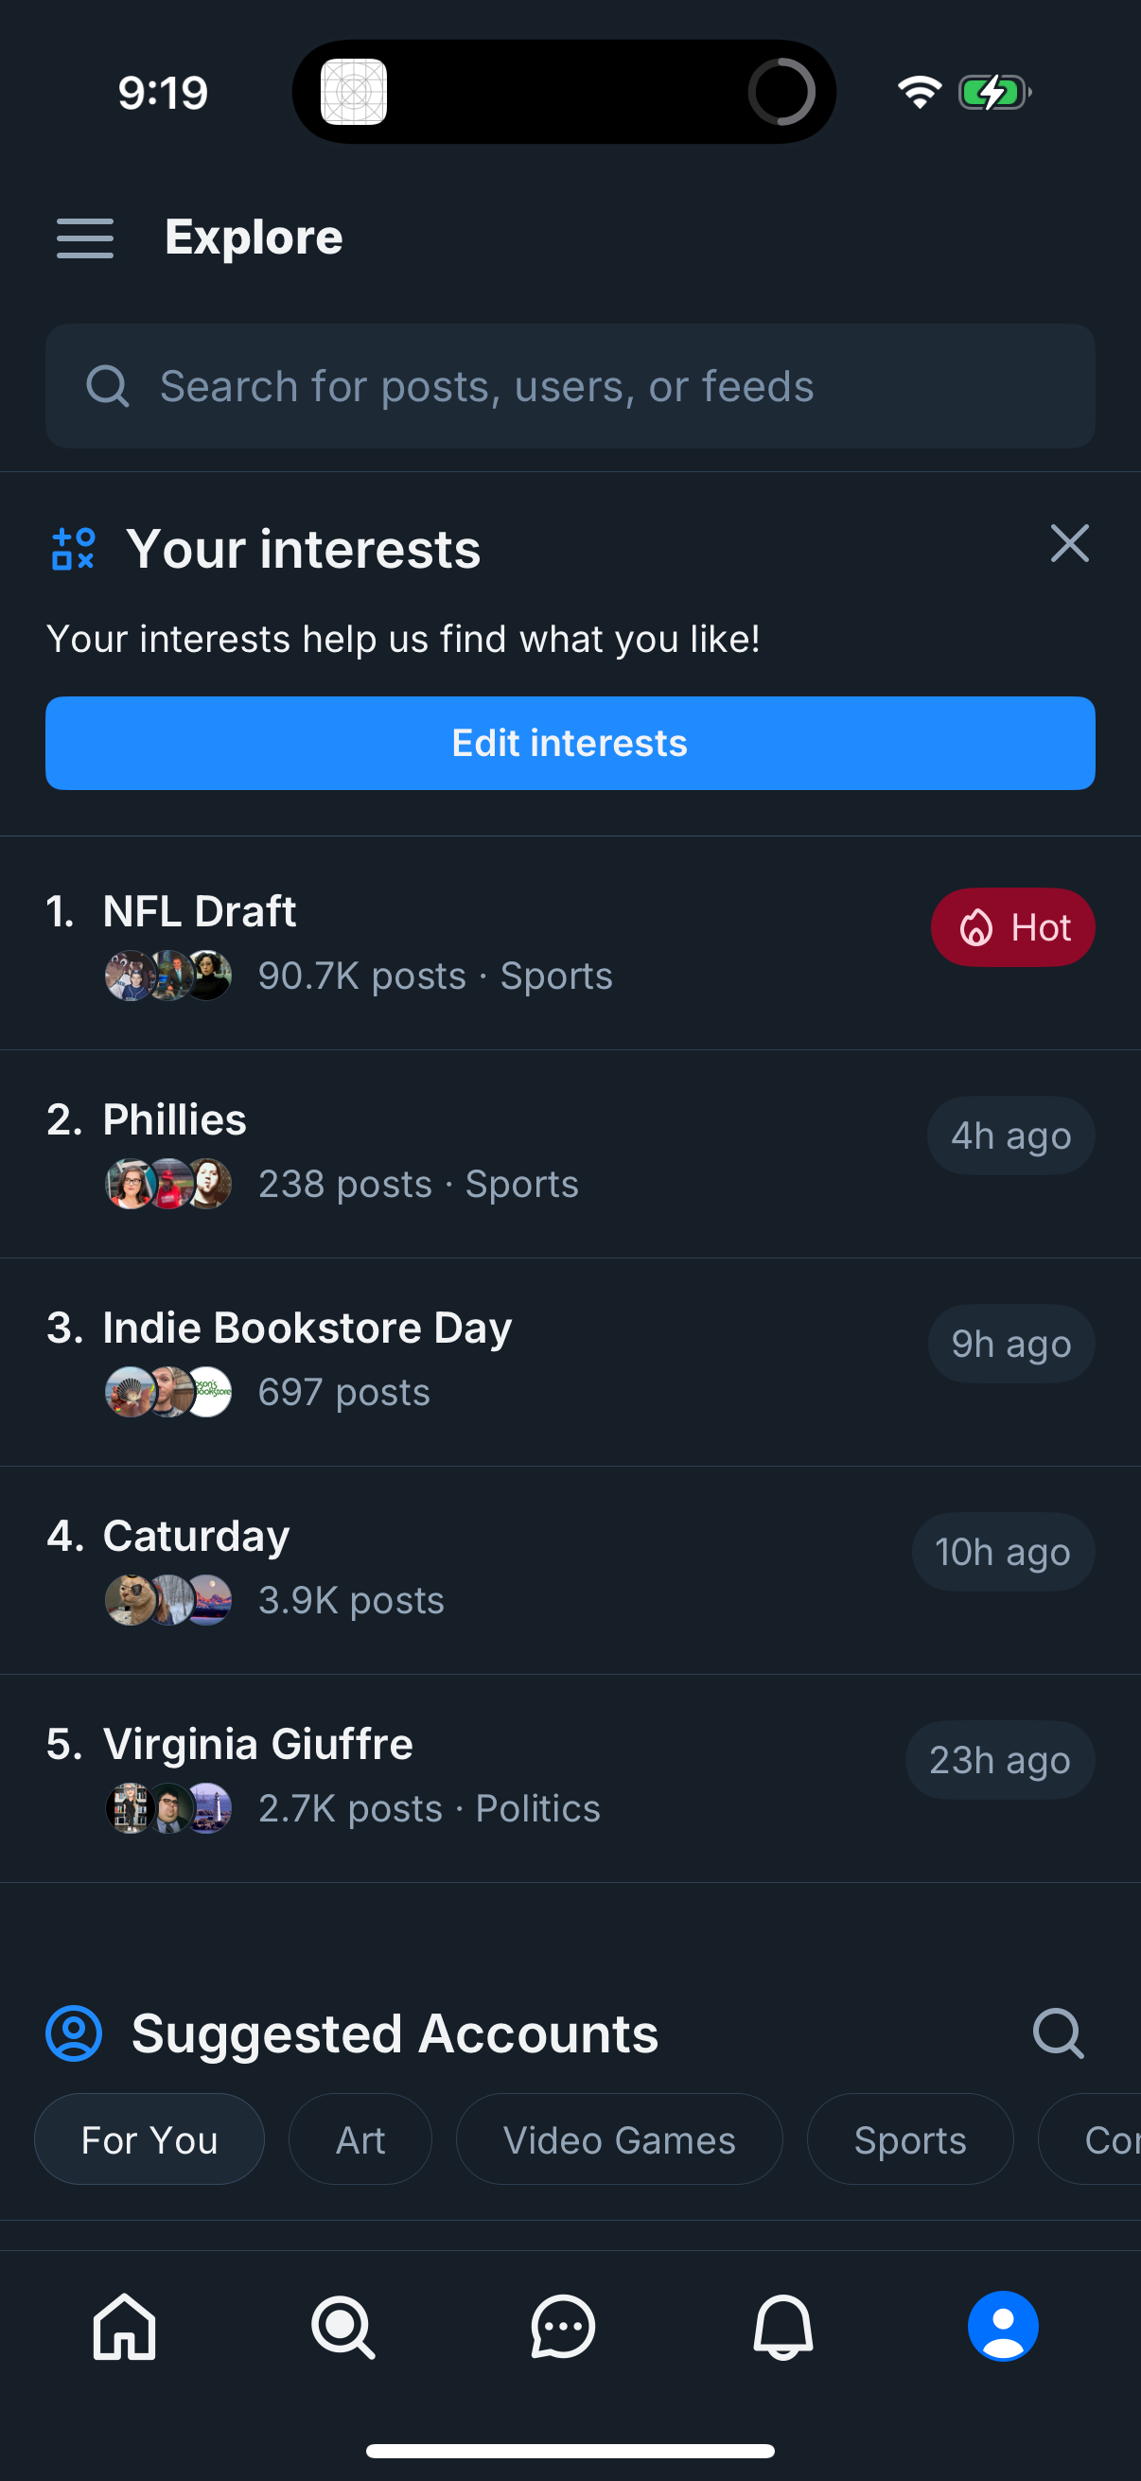Tap the Home icon in bottom bar

tap(124, 2326)
